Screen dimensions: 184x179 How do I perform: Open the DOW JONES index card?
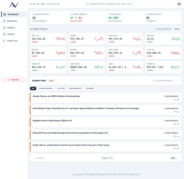(125, 53)
